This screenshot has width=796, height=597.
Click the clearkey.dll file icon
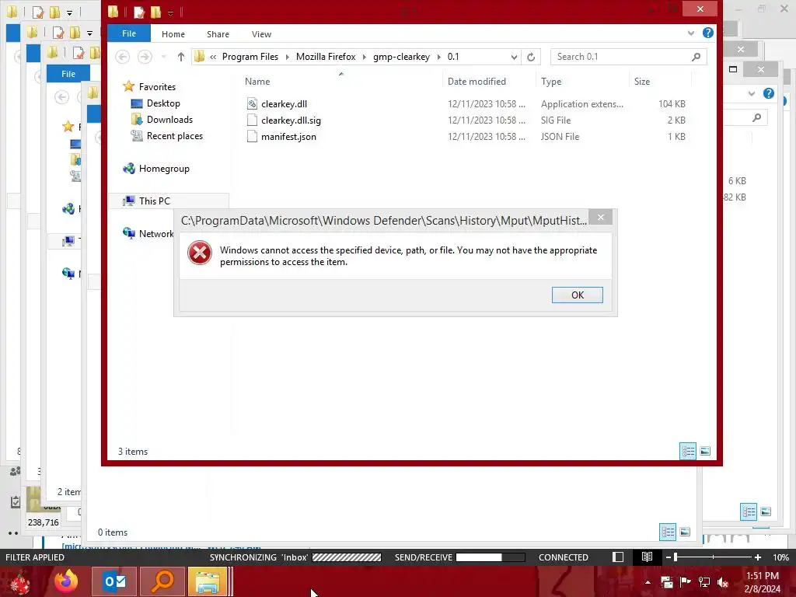pos(252,103)
